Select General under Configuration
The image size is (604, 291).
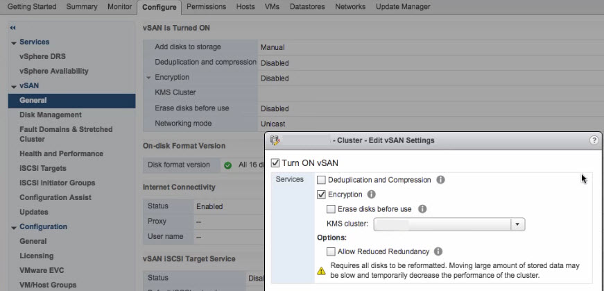point(33,241)
